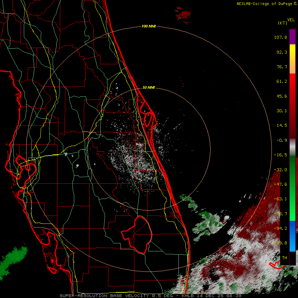Screen dimensions: 298x298
Task: Select the 61.2 velocity scale value
Action: tap(282, 81)
